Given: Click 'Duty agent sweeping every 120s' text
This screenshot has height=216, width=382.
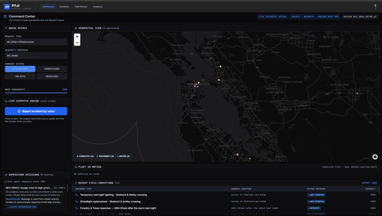Looking at the screenshot, I should pyautogui.click(x=26, y=181).
